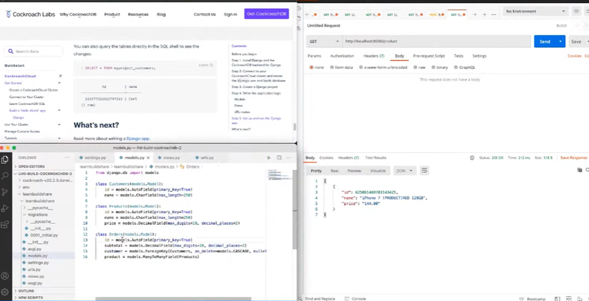Open the Search view in VS Code
The height and width of the screenshot is (301, 589).
point(5,176)
